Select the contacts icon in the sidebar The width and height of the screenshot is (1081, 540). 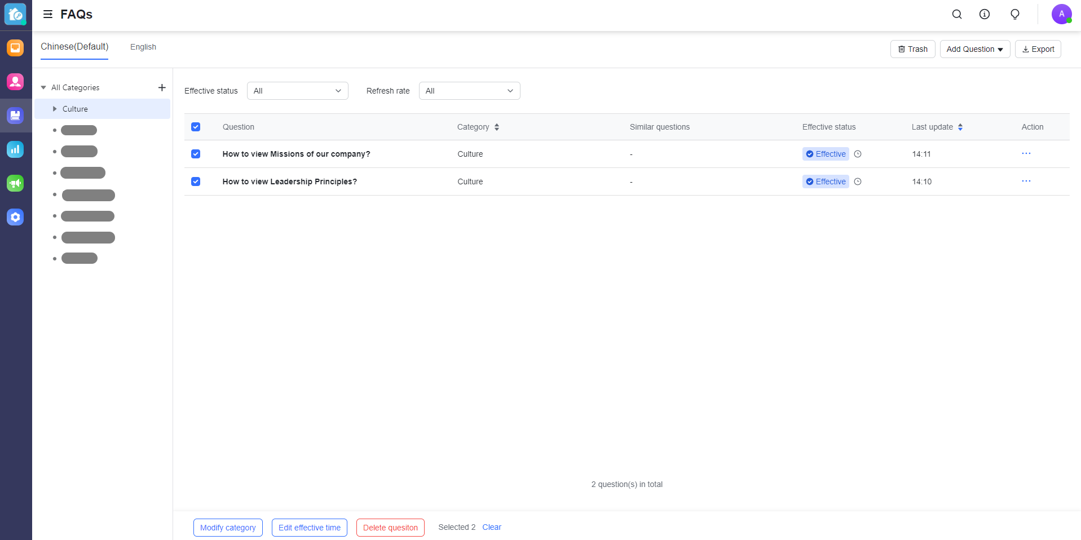15,82
